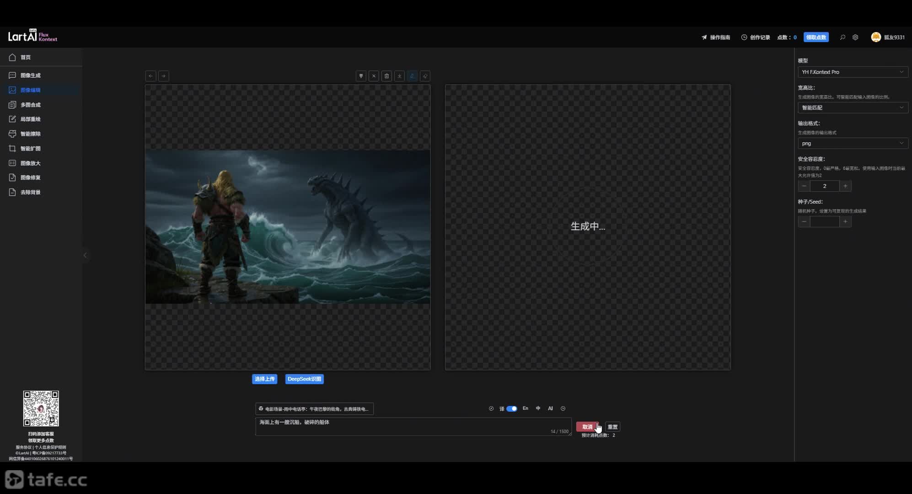The height and width of the screenshot is (494, 912).
Task: Click the undo left-arrow icon above canvas
Action: coord(150,76)
